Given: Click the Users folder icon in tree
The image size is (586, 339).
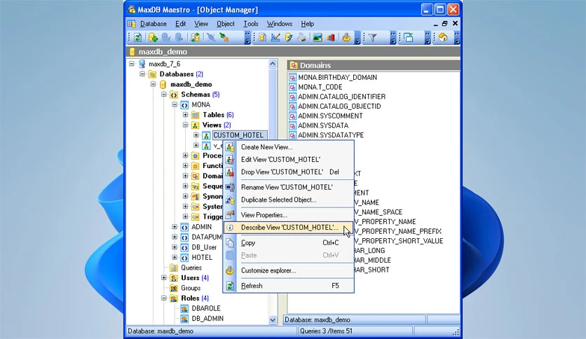Looking at the screenshot, I should [174, 278].
